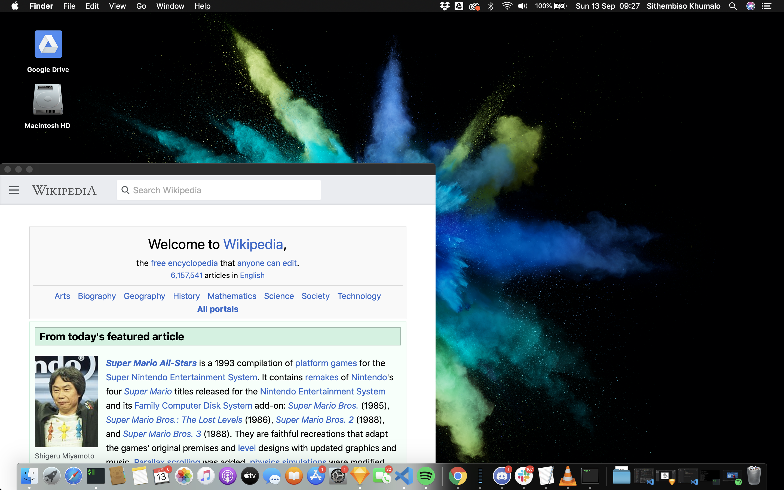
Task: Open the anyone can edit link
Action: pyautogui.click(x=267, y=263)
